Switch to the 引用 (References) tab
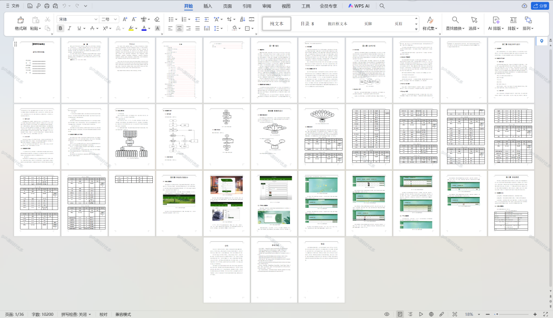 [x=247, y=6]
